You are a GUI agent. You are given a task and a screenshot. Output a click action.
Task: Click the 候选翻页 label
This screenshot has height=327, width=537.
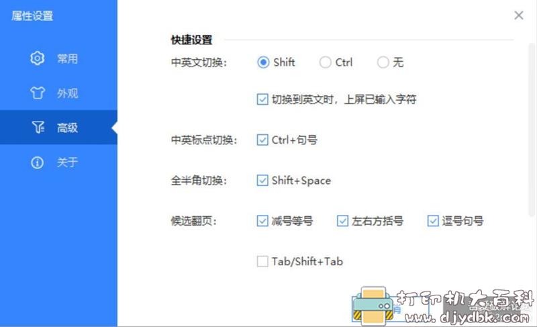click(x=193, y=221)
